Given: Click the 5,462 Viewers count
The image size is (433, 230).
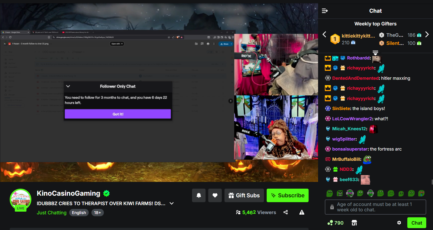Looking at the screenshot, I should [x=259, y=212].
